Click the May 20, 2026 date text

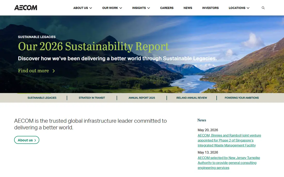tap(208, 130)
